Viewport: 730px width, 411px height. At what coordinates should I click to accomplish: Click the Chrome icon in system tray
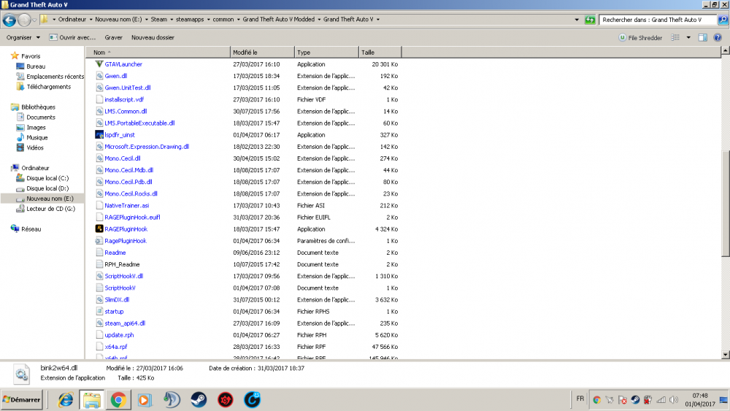[x=597, y=400]
